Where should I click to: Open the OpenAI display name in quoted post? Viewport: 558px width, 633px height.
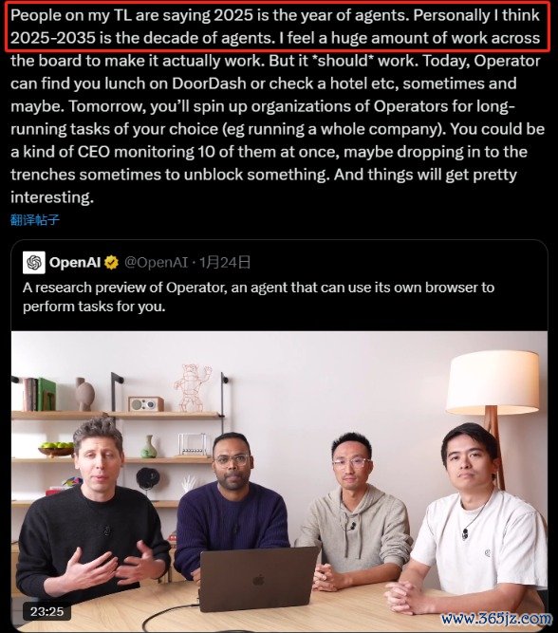tap(75, 262)
